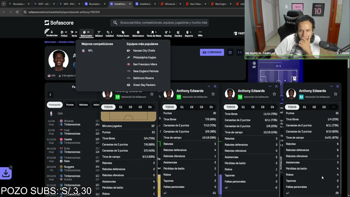The width and height of the screenshot is (350, 197).
Task: Select the Balonmano sport icon
Action: [138, 33]
